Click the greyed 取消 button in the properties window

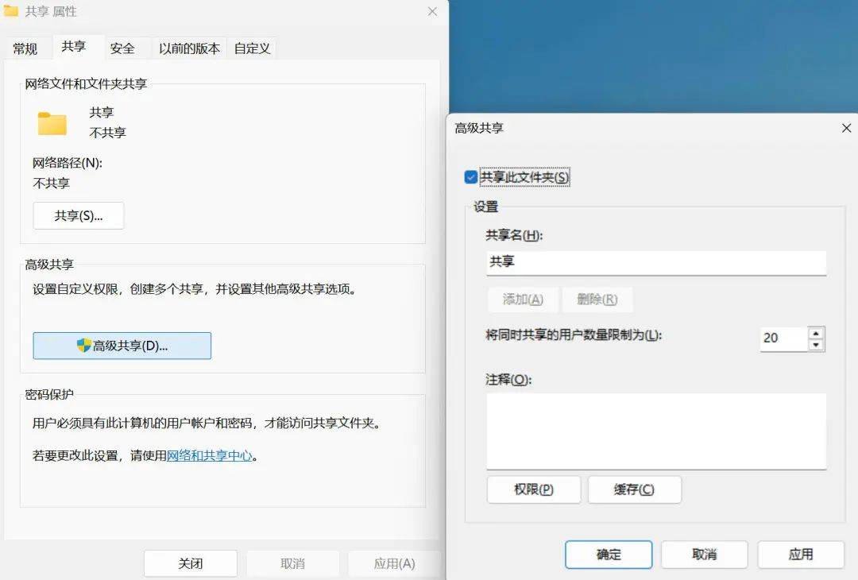[x=292, y=563]
